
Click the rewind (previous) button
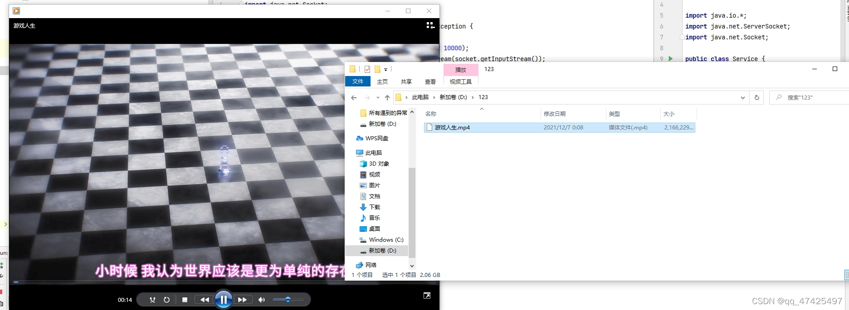[205, 300]
